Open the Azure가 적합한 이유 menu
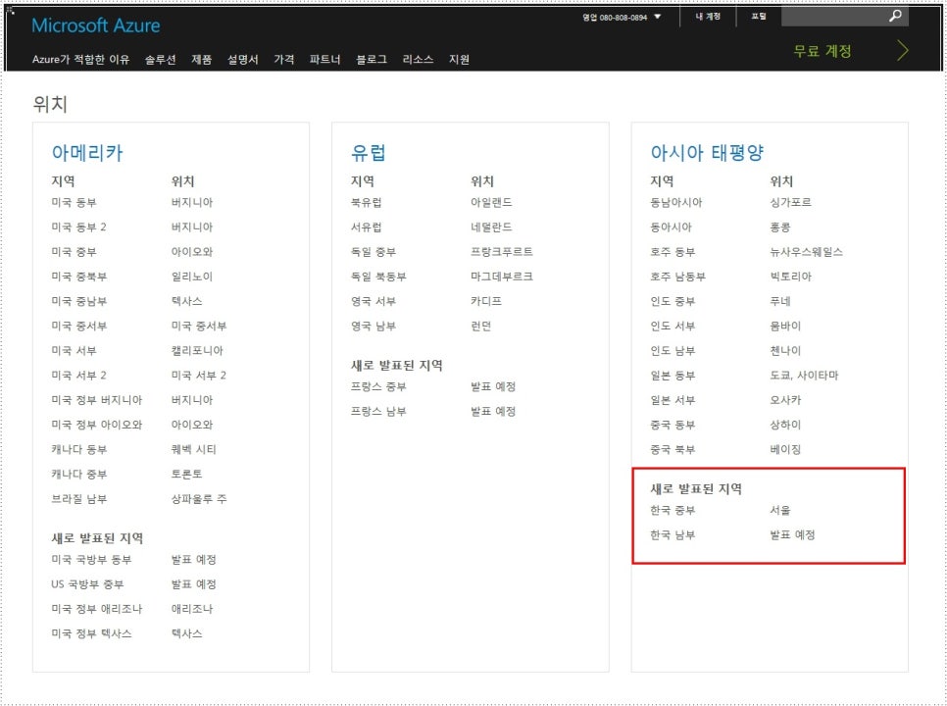 81,59
